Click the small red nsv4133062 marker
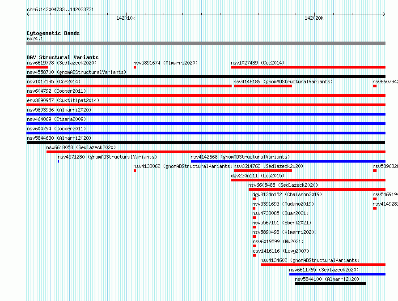Screen dimensions: 398x301 click(x=135, y=171)
